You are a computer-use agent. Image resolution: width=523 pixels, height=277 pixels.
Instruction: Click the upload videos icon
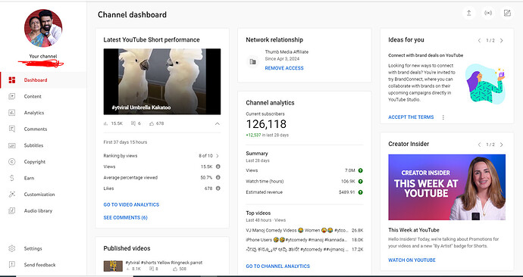[x=468, y=13]
